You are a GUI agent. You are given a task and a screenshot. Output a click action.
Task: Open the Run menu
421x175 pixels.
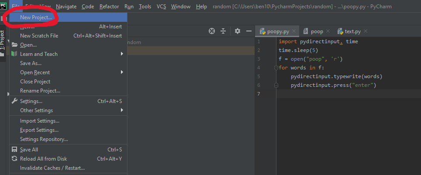click(x=129, y=7)
